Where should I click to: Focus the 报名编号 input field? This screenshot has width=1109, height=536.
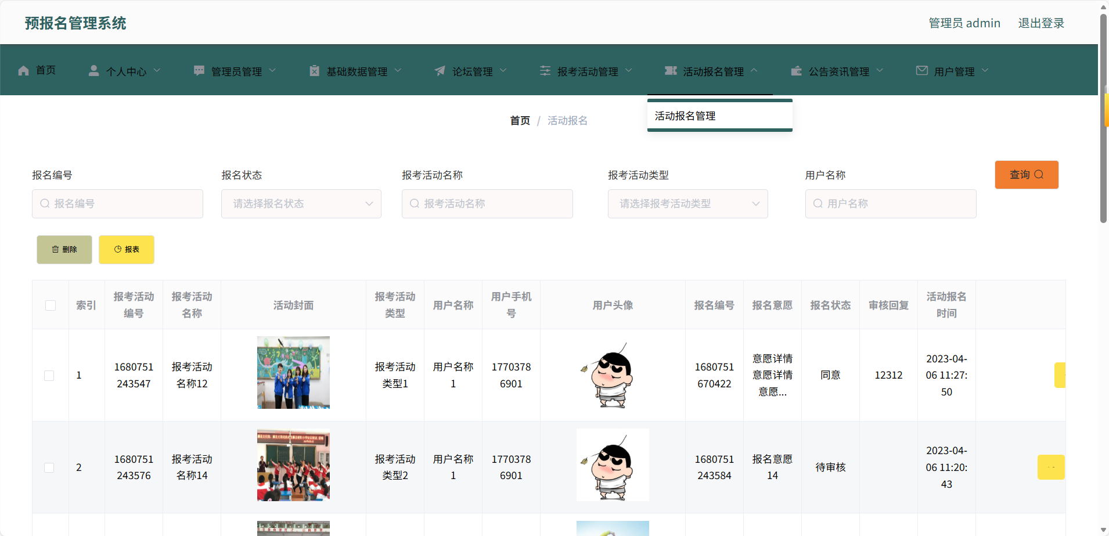pyautogui.click(x=117, y=204)
